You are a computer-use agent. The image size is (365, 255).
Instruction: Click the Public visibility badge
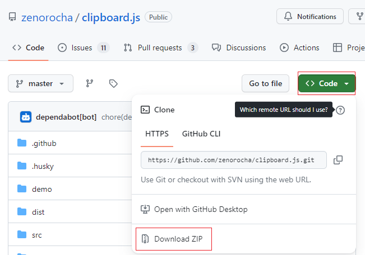(x=158, y=17)
